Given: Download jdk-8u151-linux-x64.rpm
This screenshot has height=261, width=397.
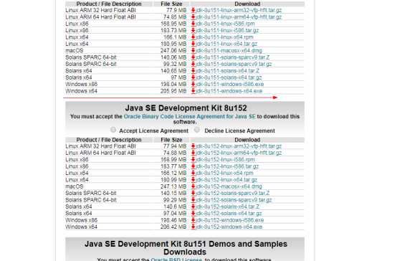Looking at the screenshot, I should [224, 37].
